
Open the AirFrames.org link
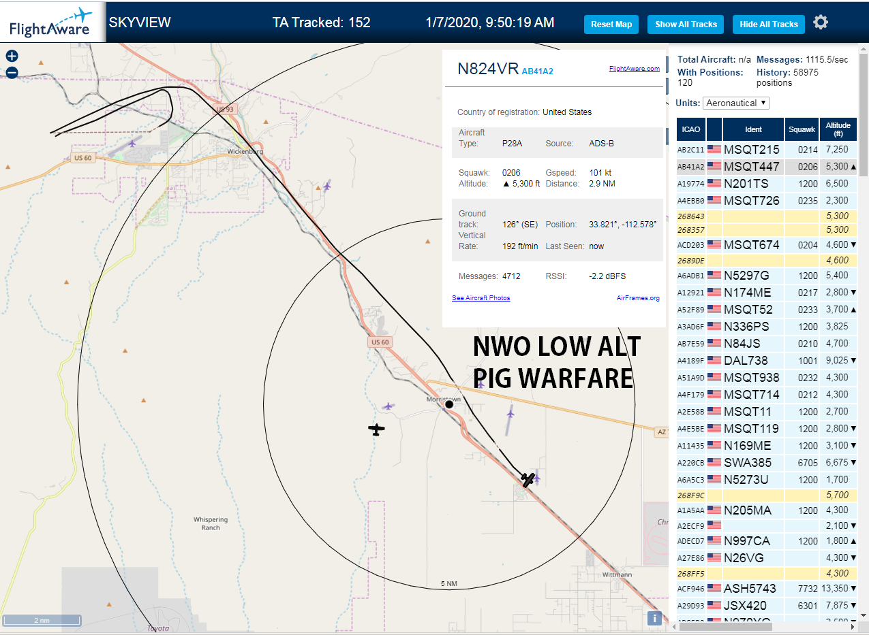coord(638,298)
